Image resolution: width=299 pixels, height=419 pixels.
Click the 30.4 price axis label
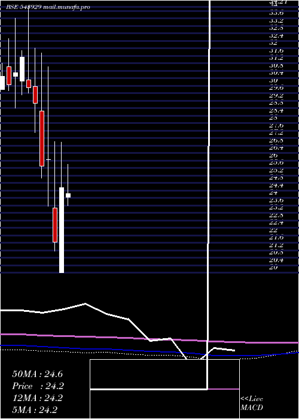276,72
